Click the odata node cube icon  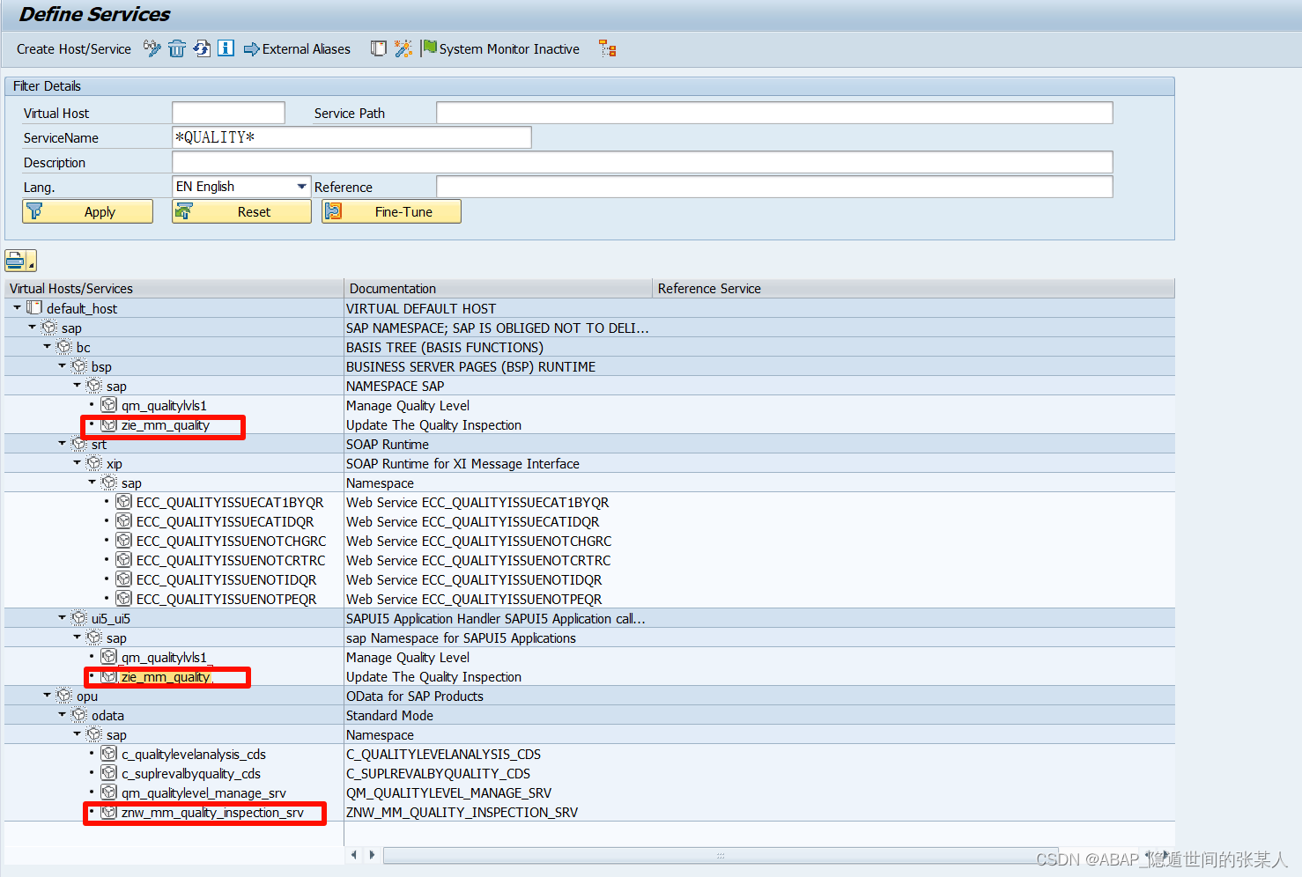click(x=79, y=714)
